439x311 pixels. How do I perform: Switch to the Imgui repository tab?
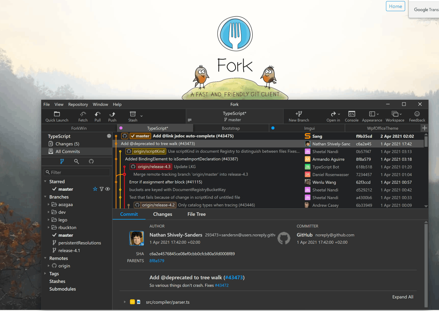pyautogui.click(x=307, y=128)
